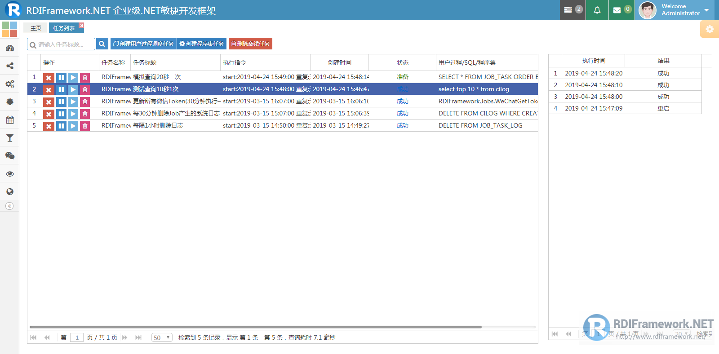Delete task 模拟查询20秒一次 with trash icon
719x354 pixels.
85,77
